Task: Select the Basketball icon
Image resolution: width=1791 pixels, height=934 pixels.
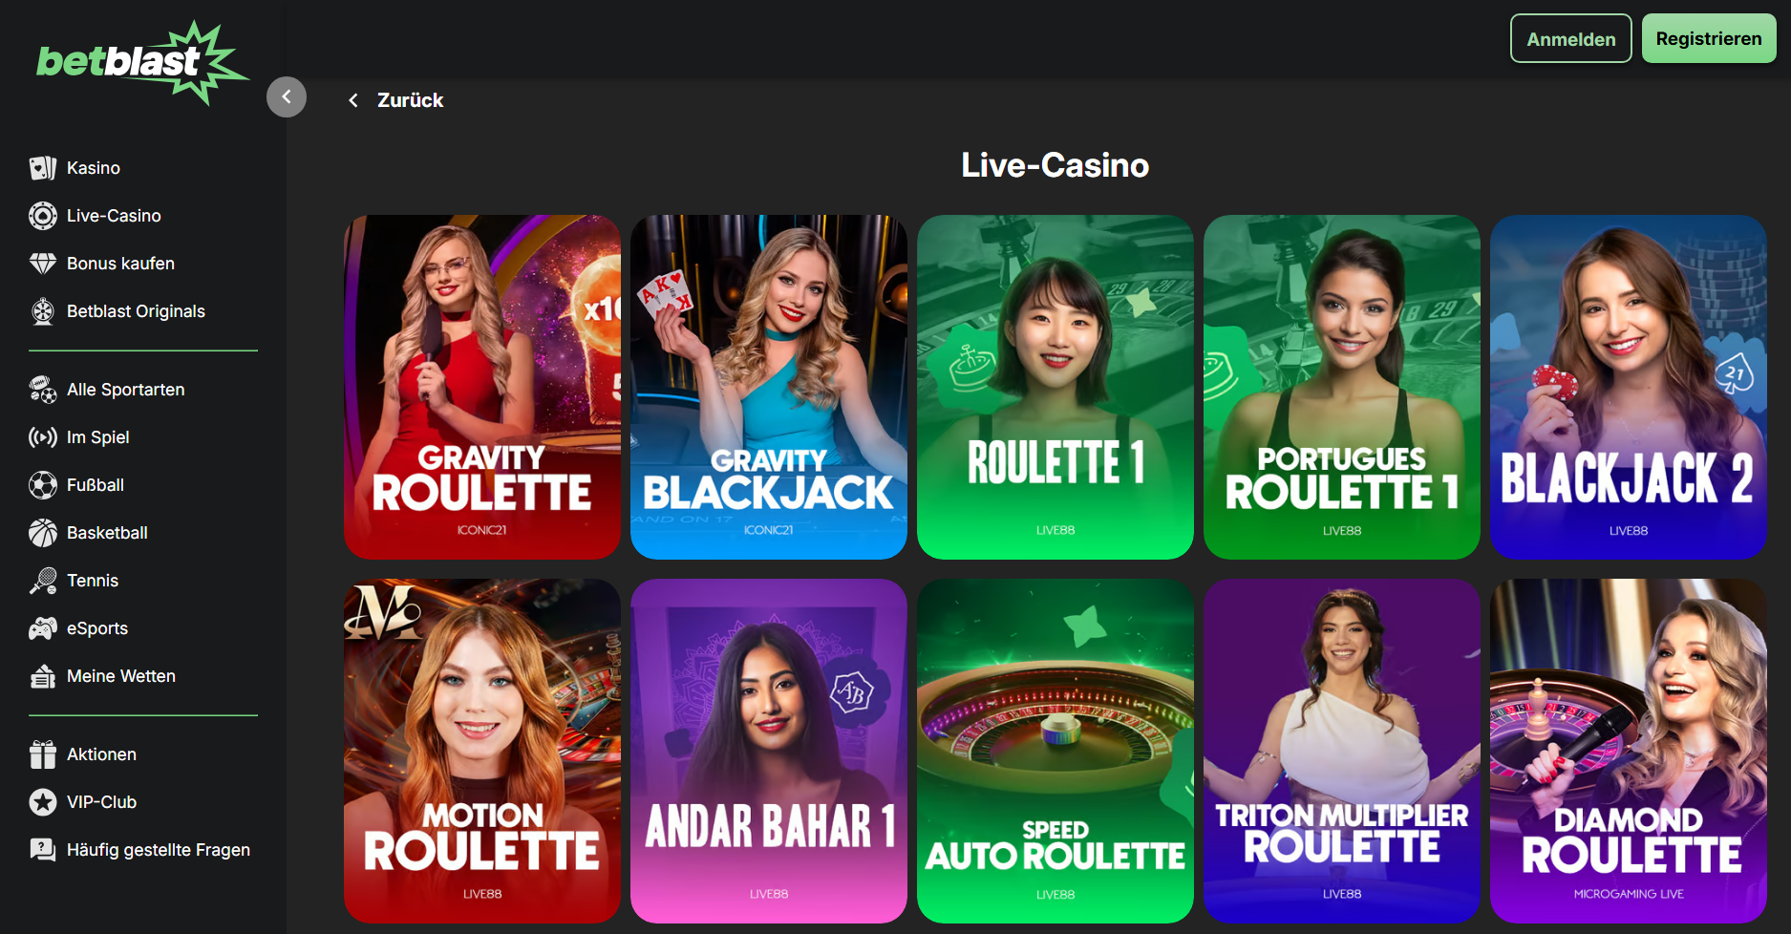Action: [42, 532]
